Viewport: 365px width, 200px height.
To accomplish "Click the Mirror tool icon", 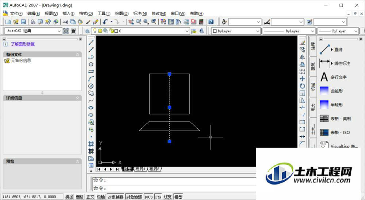I will [302, 57].
